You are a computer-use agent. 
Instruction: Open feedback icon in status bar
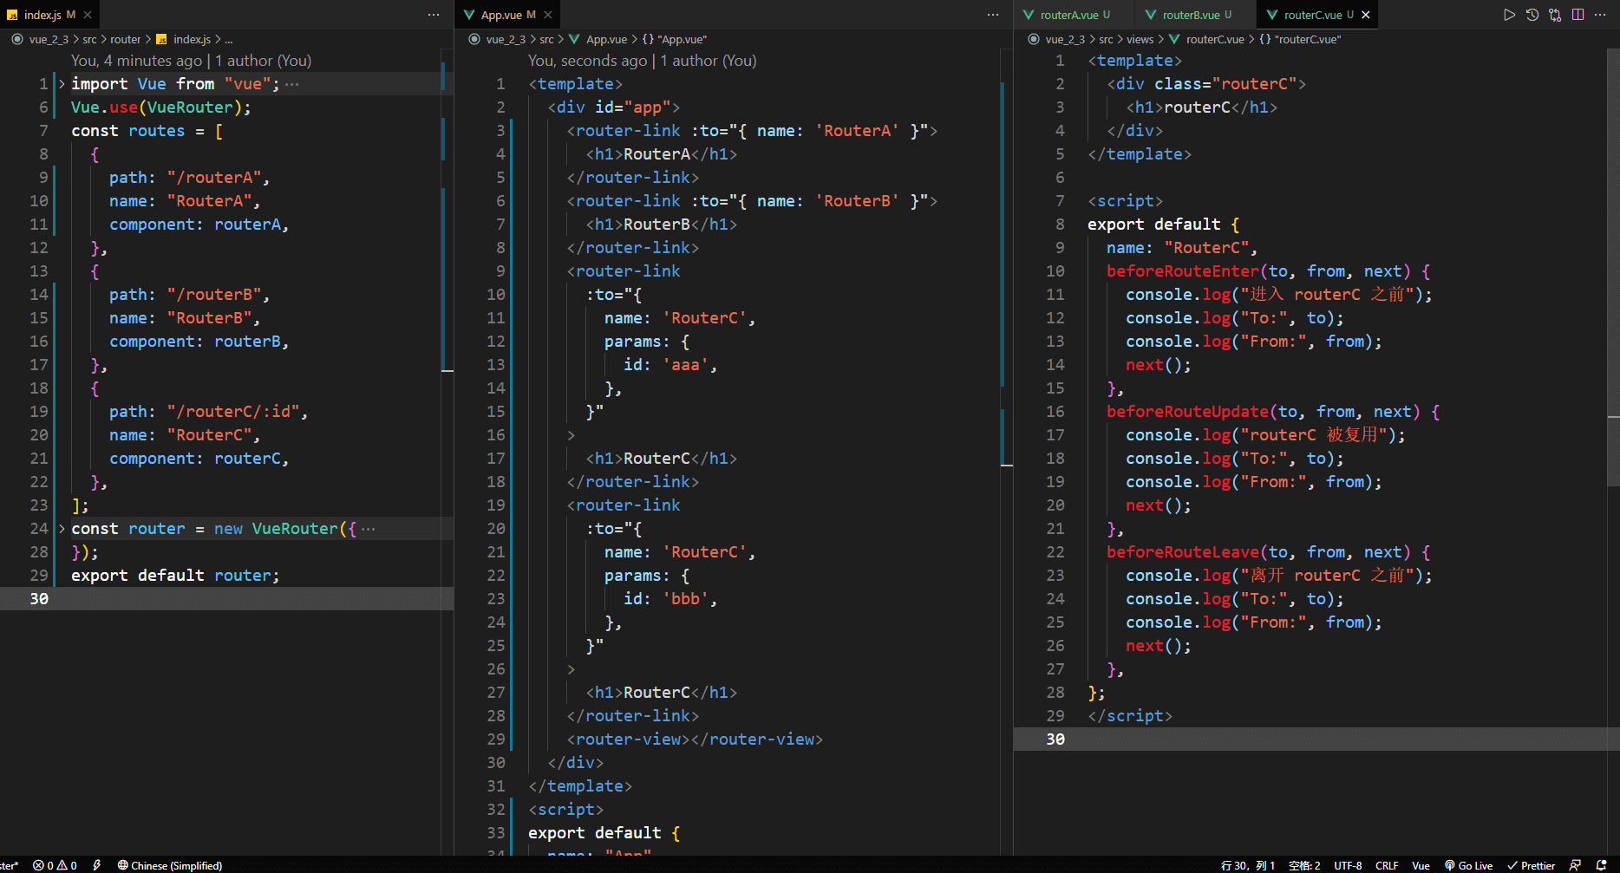point(1576,865)
